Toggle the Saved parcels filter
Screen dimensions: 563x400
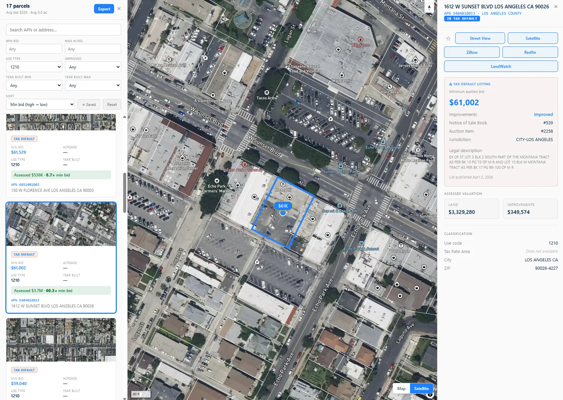(89, 105)
